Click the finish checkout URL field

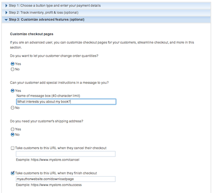[66, 179]
